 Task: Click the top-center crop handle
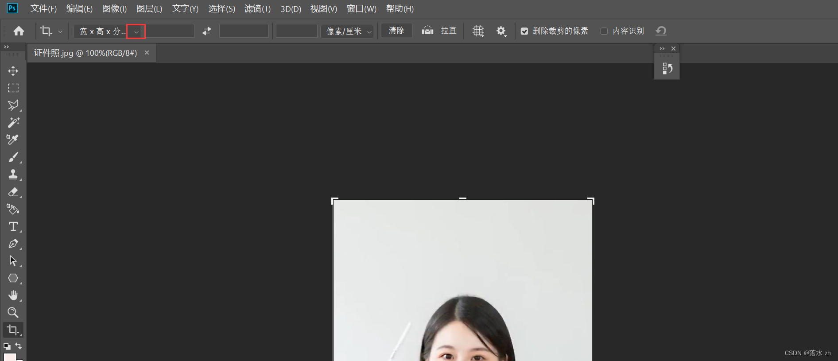tap(463, 198)
